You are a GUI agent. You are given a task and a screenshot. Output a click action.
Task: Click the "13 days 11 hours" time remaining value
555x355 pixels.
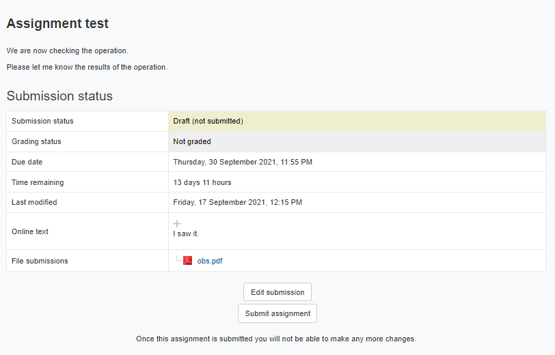click(202, 182)
